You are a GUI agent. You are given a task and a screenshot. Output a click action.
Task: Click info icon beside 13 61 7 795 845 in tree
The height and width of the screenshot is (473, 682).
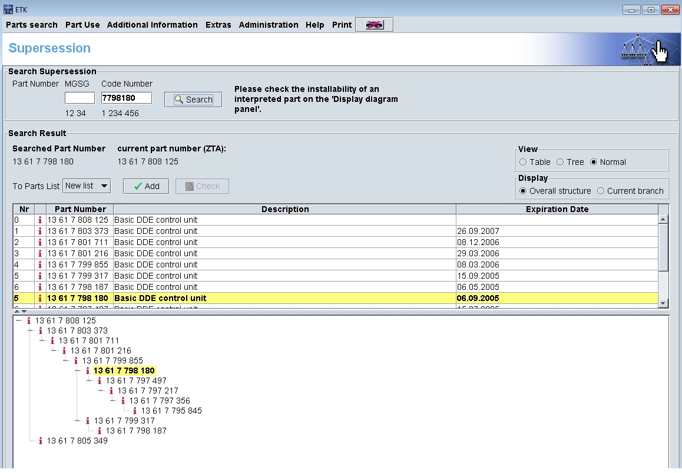pyautogui.click(x=134, y=411)
